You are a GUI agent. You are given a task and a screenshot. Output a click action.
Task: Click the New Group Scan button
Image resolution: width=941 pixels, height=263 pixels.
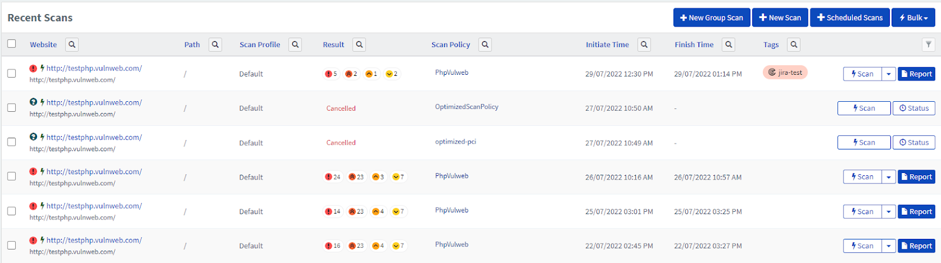pos(712,18)
